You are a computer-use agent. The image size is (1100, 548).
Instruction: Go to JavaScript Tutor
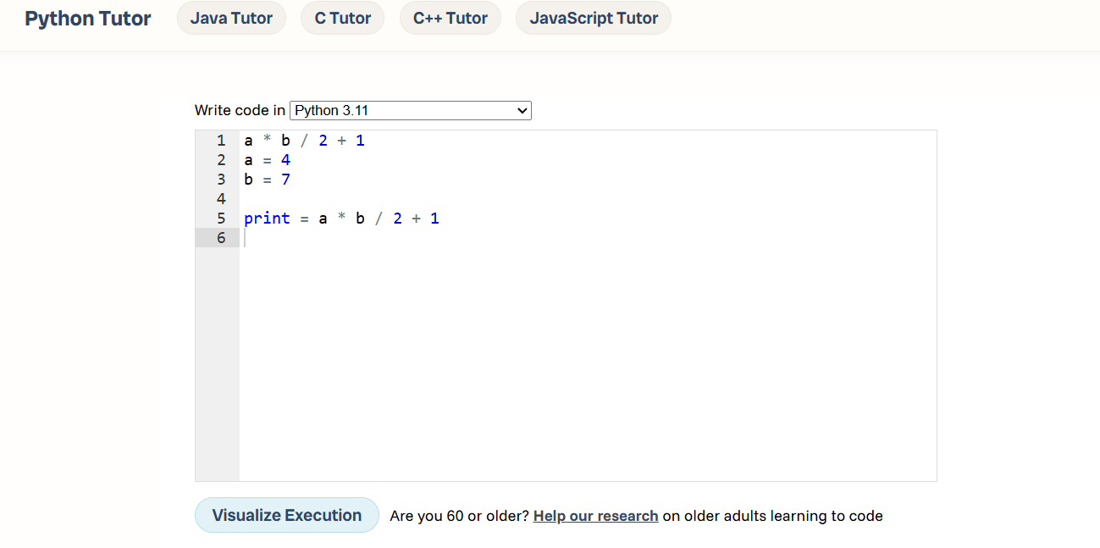click(593, 19)
